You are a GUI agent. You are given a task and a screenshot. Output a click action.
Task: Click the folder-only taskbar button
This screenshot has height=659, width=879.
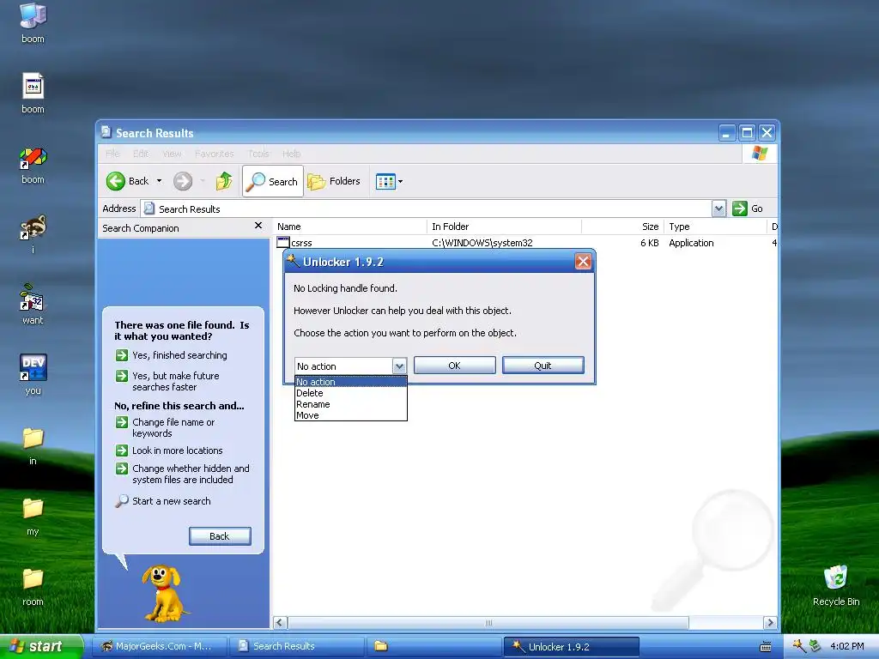(434, 646)
